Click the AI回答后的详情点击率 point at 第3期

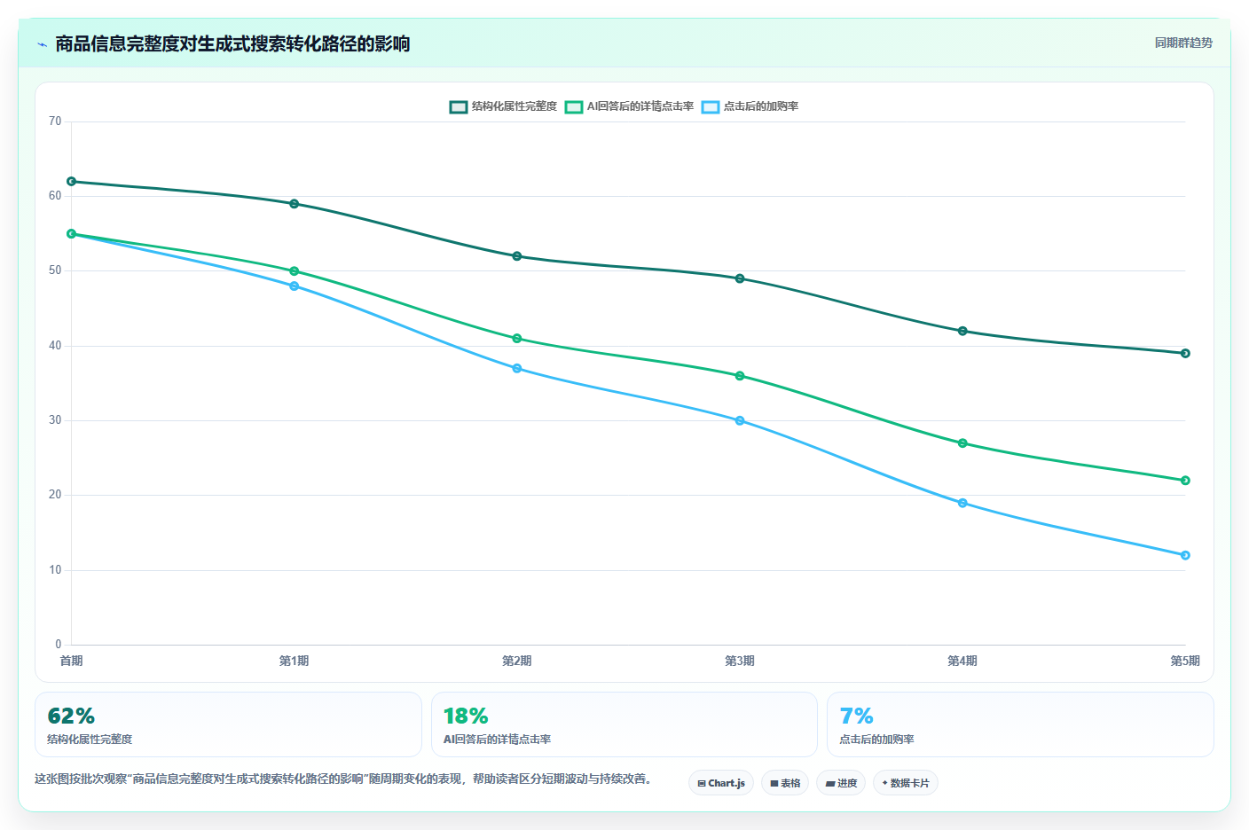tap(740, 376)
